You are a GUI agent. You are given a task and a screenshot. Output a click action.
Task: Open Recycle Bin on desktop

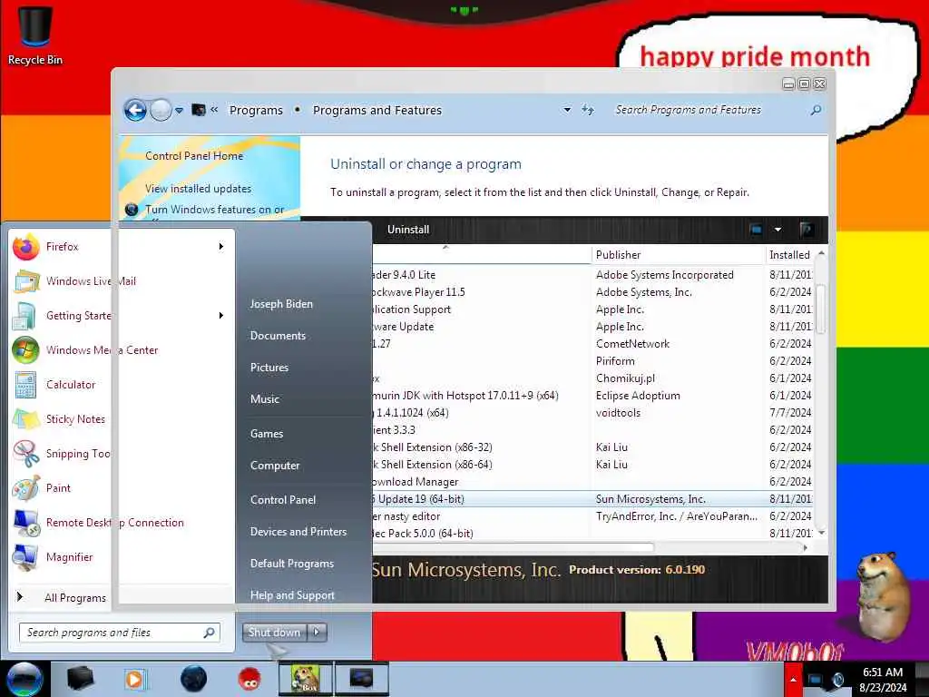tap(35, 35)
